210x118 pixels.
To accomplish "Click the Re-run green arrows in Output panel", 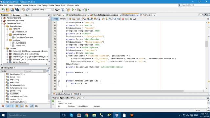I will (x=53, y=101).
